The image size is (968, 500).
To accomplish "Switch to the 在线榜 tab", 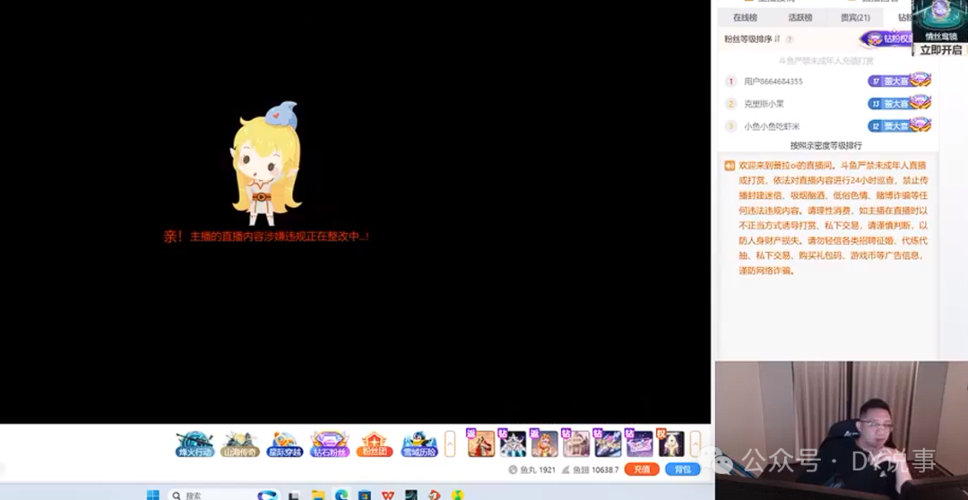I will click(x=745, y=17).
